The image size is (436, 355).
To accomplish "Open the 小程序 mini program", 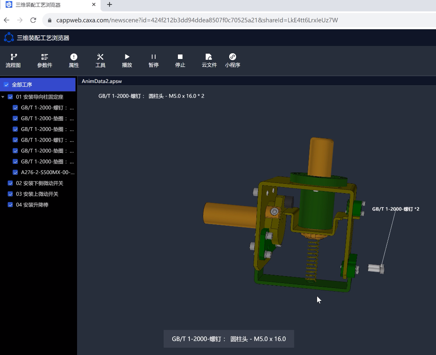I will 232,61.
